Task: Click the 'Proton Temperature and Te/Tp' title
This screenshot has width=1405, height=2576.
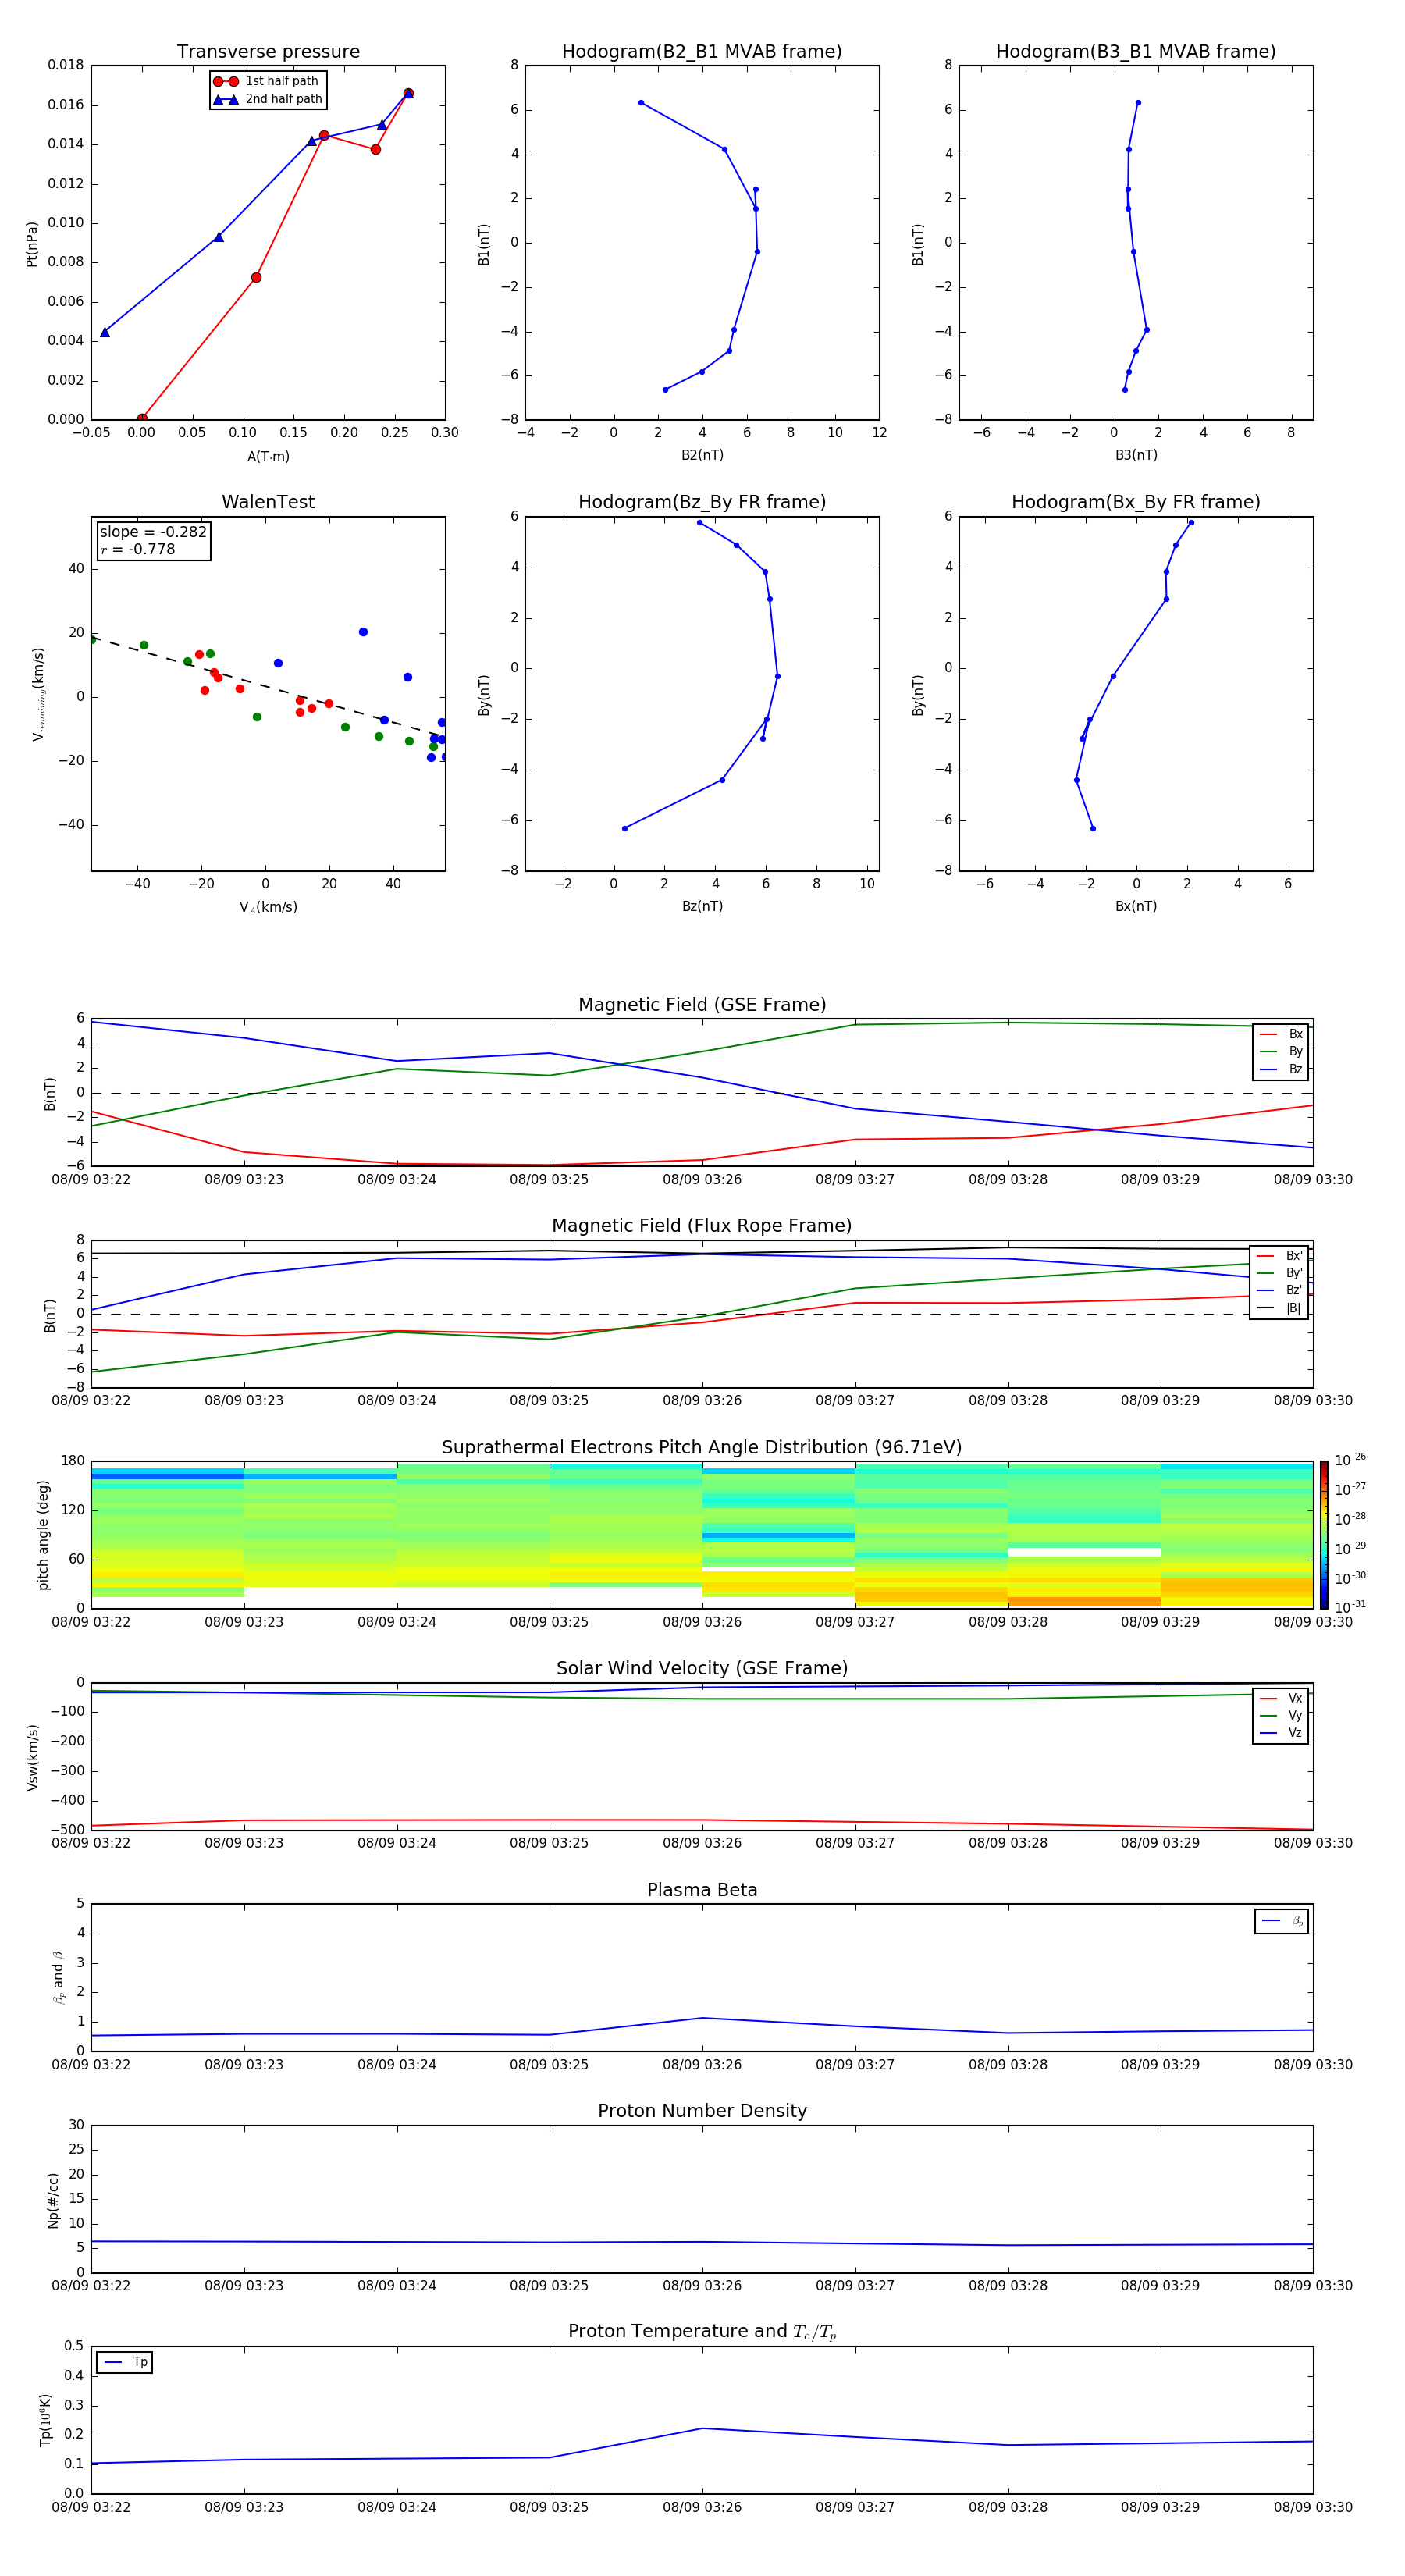Action: pos(702,2331)
